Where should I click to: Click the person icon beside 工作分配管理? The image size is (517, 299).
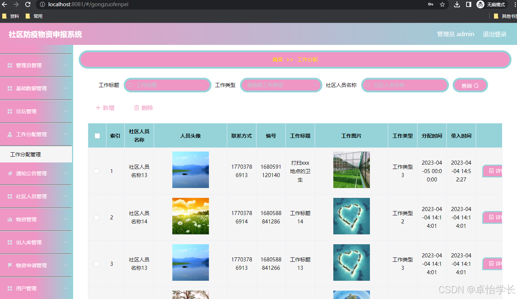pyautogui.click(x=10, y=134)
